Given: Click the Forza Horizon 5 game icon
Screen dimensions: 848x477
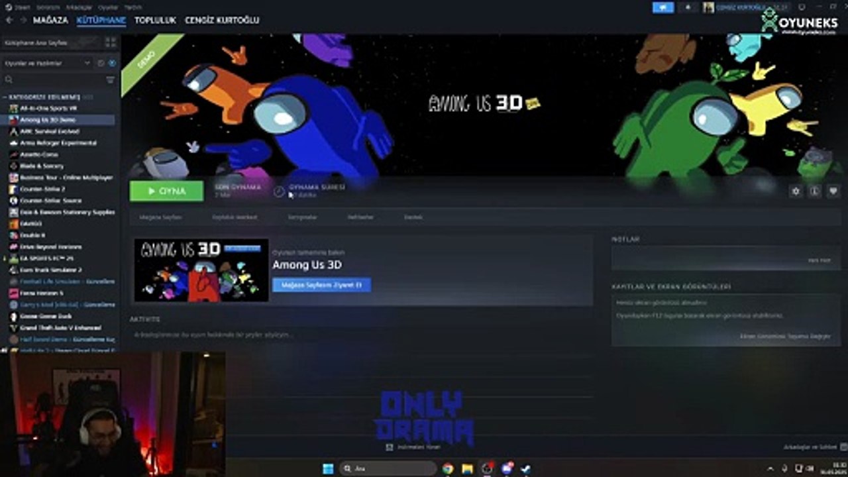Looking at the screenshot, I should click(x=14, y=293).
